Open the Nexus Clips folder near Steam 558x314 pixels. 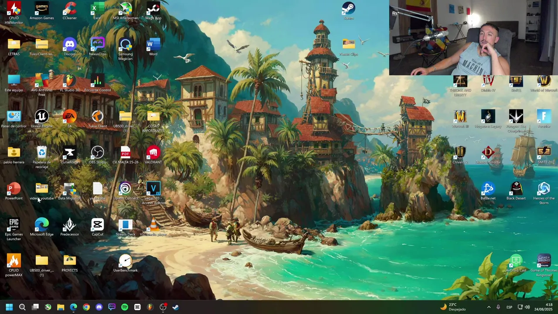(348, 47)
